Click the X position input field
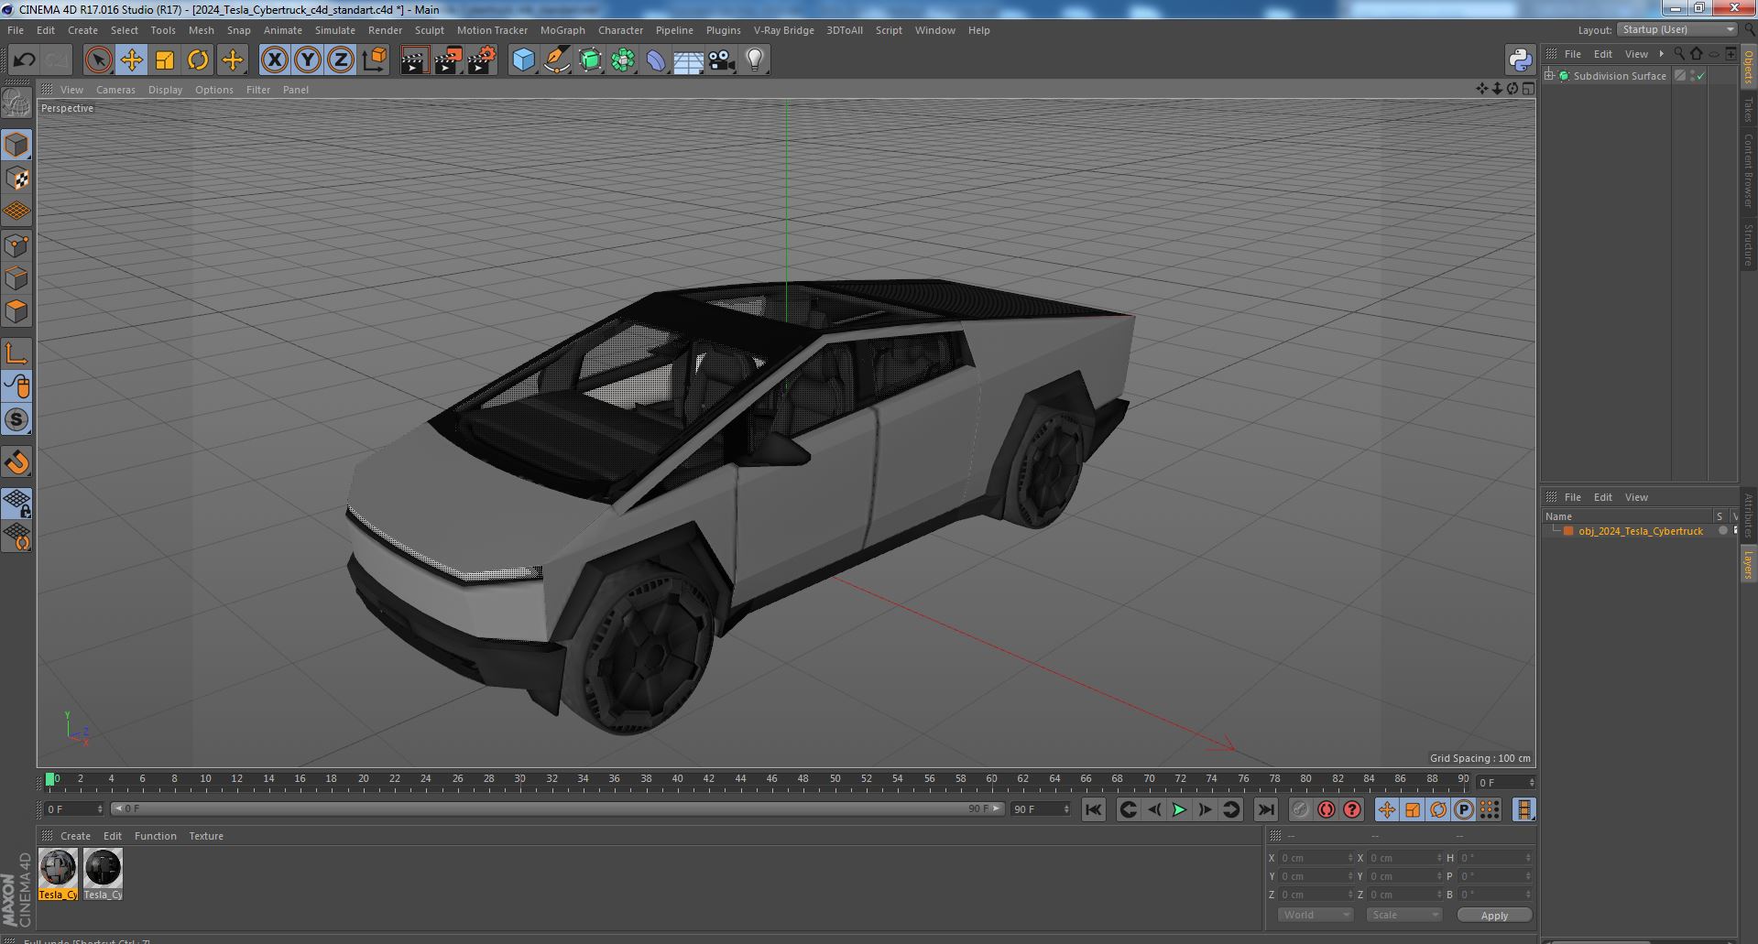The width and height of the screenshot is (1758, 944). 1316,858
